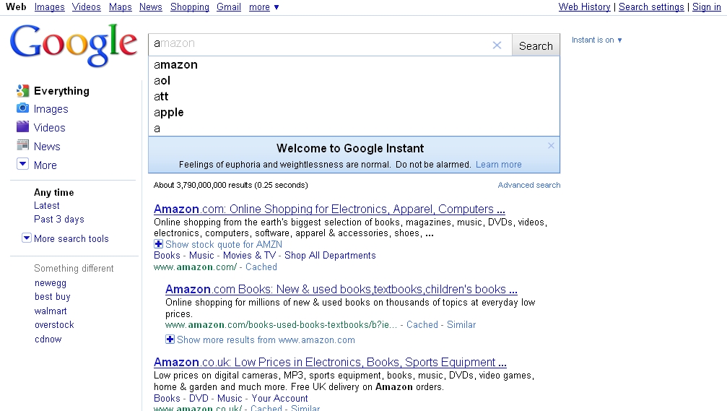Select News filter in left sidebar
Image resolution: width=727 pixels, height=411 pixels.
(x=47, y=147)
